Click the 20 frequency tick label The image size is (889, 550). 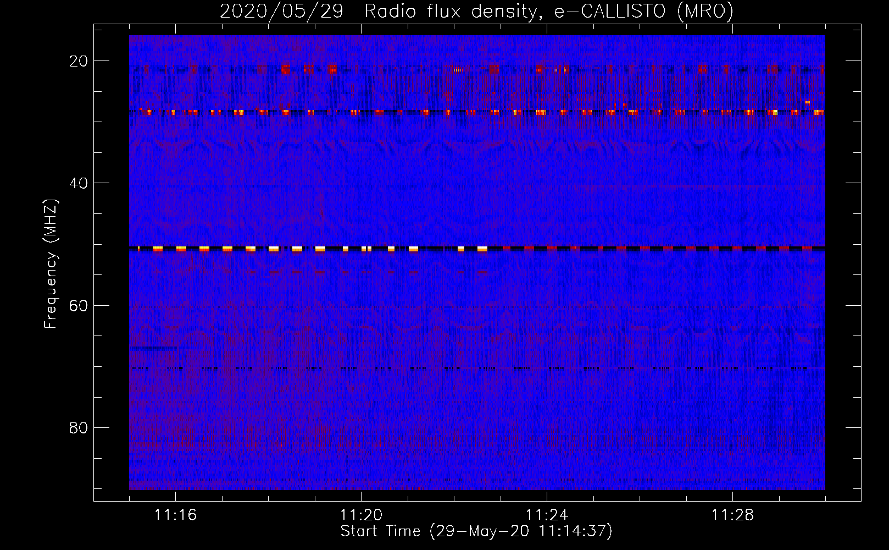(x=79, y=61)
